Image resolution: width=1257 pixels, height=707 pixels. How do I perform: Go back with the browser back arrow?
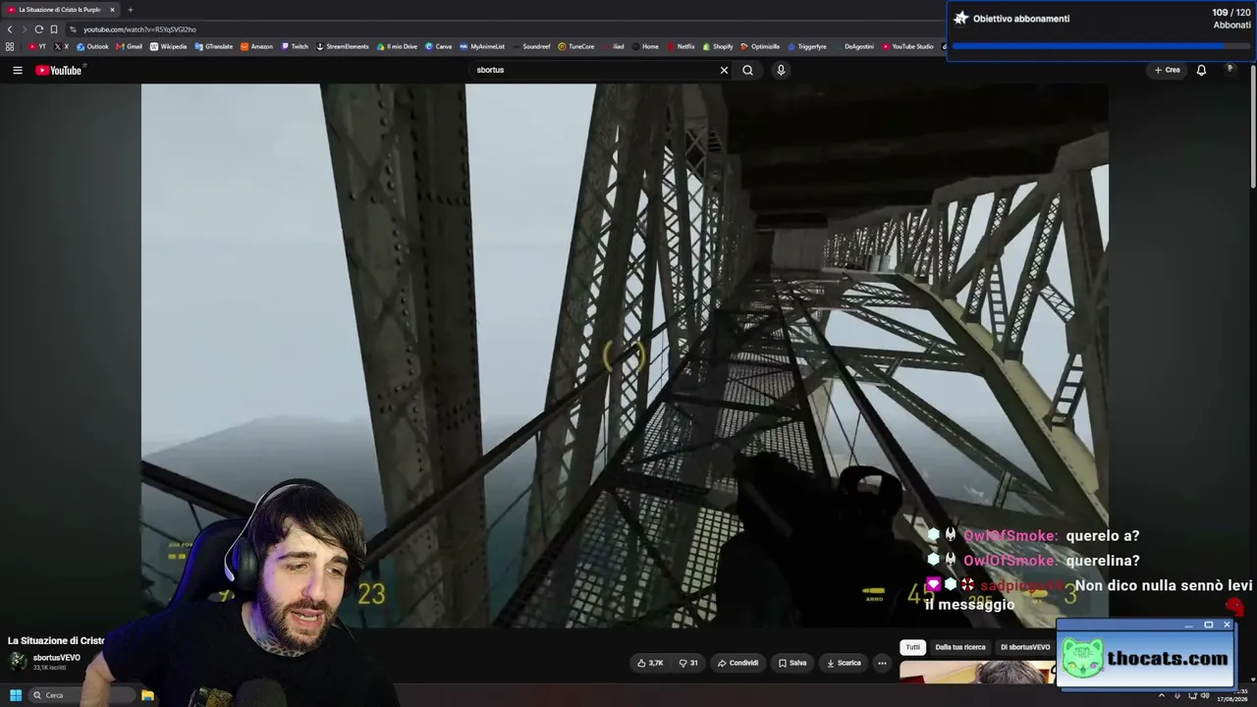point(10,29)
